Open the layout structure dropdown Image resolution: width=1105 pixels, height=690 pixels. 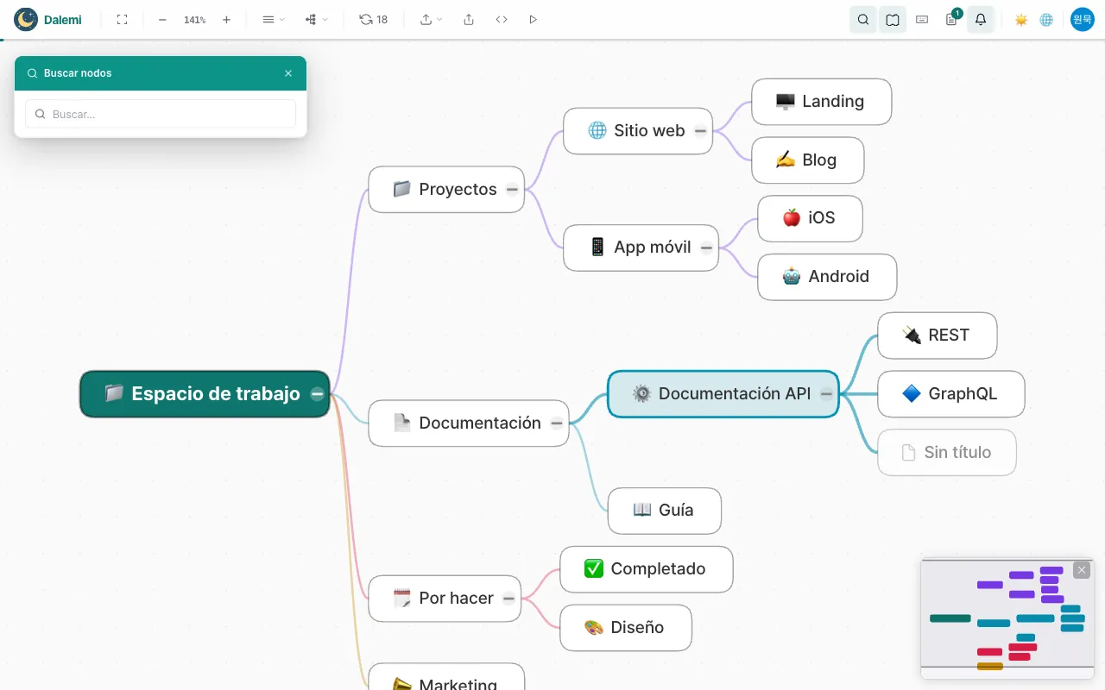tap(317, 19)
